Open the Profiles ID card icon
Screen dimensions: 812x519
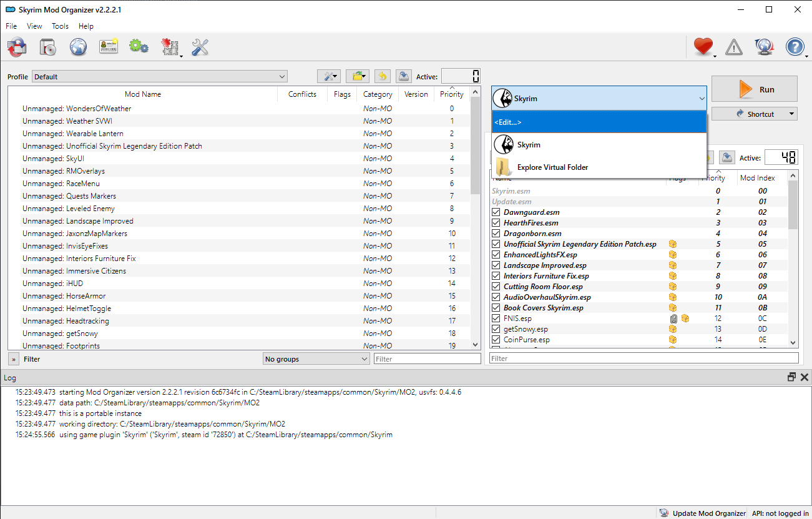point(109,47)
